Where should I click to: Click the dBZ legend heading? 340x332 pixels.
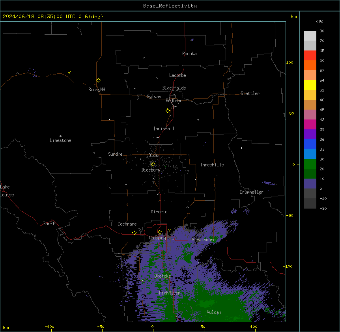point(319,21)
